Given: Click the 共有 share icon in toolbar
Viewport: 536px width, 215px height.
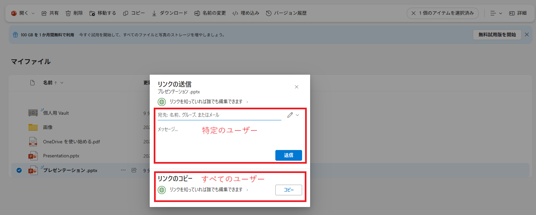Looking at the screenshot, I should (44, 13).
